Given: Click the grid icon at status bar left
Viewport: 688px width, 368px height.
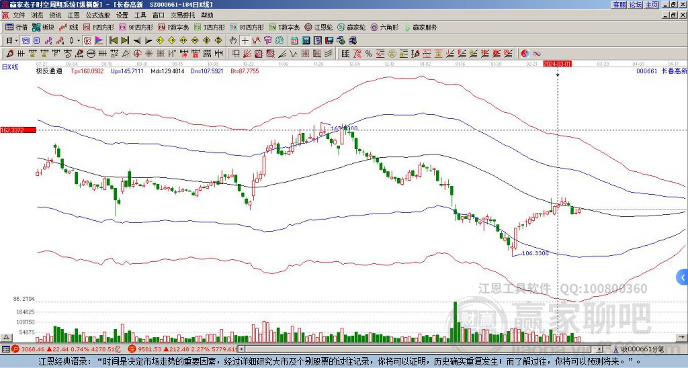Looking at the screenshot, I should tap(5, 349).
